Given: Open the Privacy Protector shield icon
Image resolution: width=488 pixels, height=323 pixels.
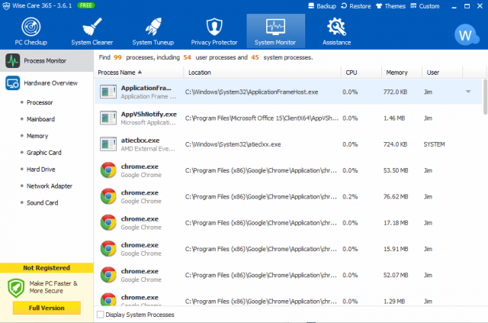Looking at the screenshot, I should pyautogui.click(x=214, y=27).
